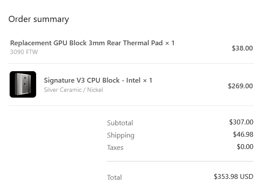Click the 3090 FTW variant text
This screenshot has width=271, height=189.
point(24,52)
